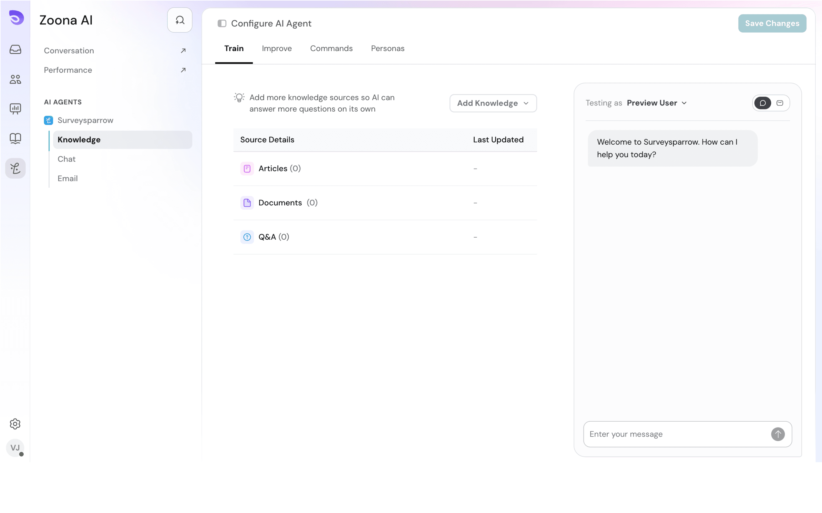Open the reports chart icon
This screenshot has width=822, height=513.
pos(15,109)
